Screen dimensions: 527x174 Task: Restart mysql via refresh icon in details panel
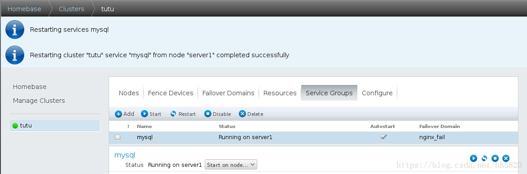(x=484, y=158)
